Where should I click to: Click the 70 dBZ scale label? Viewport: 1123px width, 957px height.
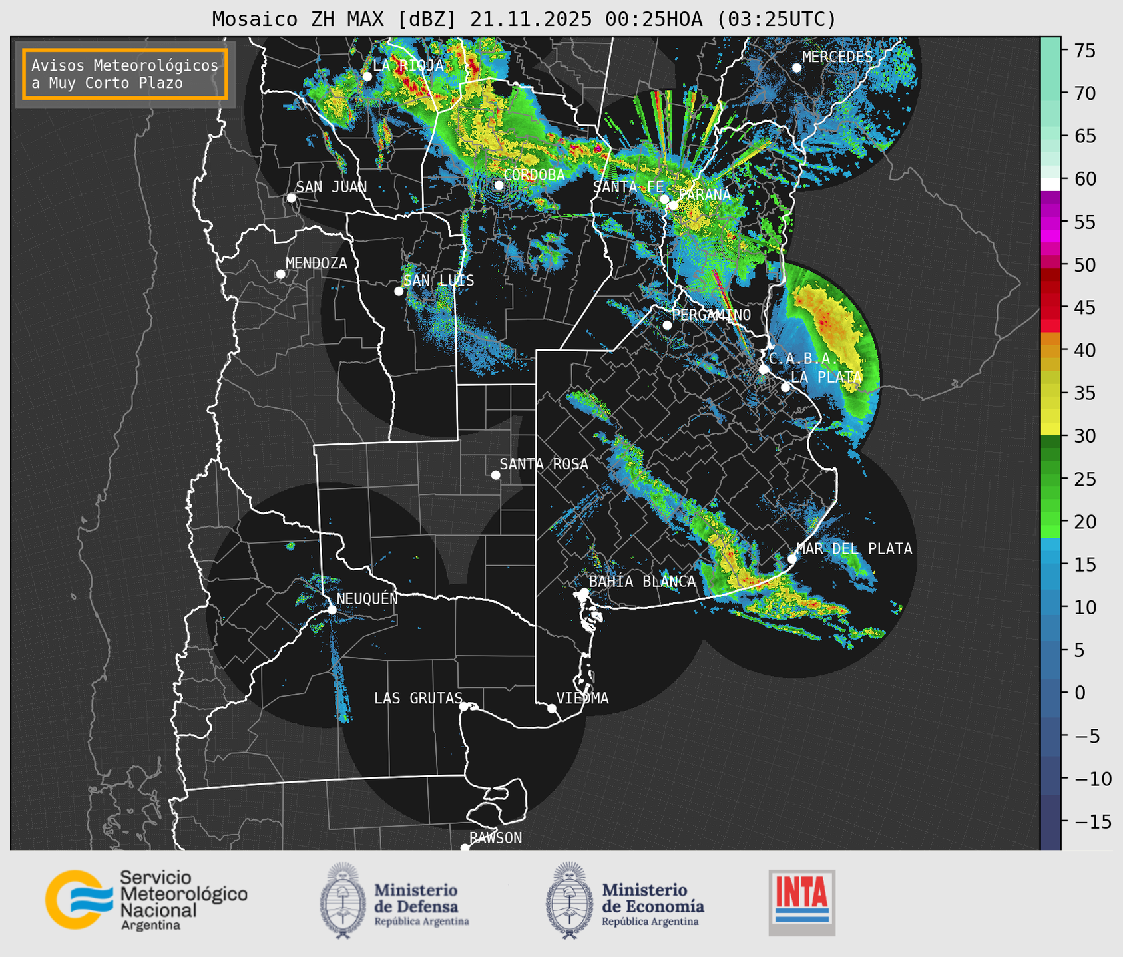(x=1084, y=93)
